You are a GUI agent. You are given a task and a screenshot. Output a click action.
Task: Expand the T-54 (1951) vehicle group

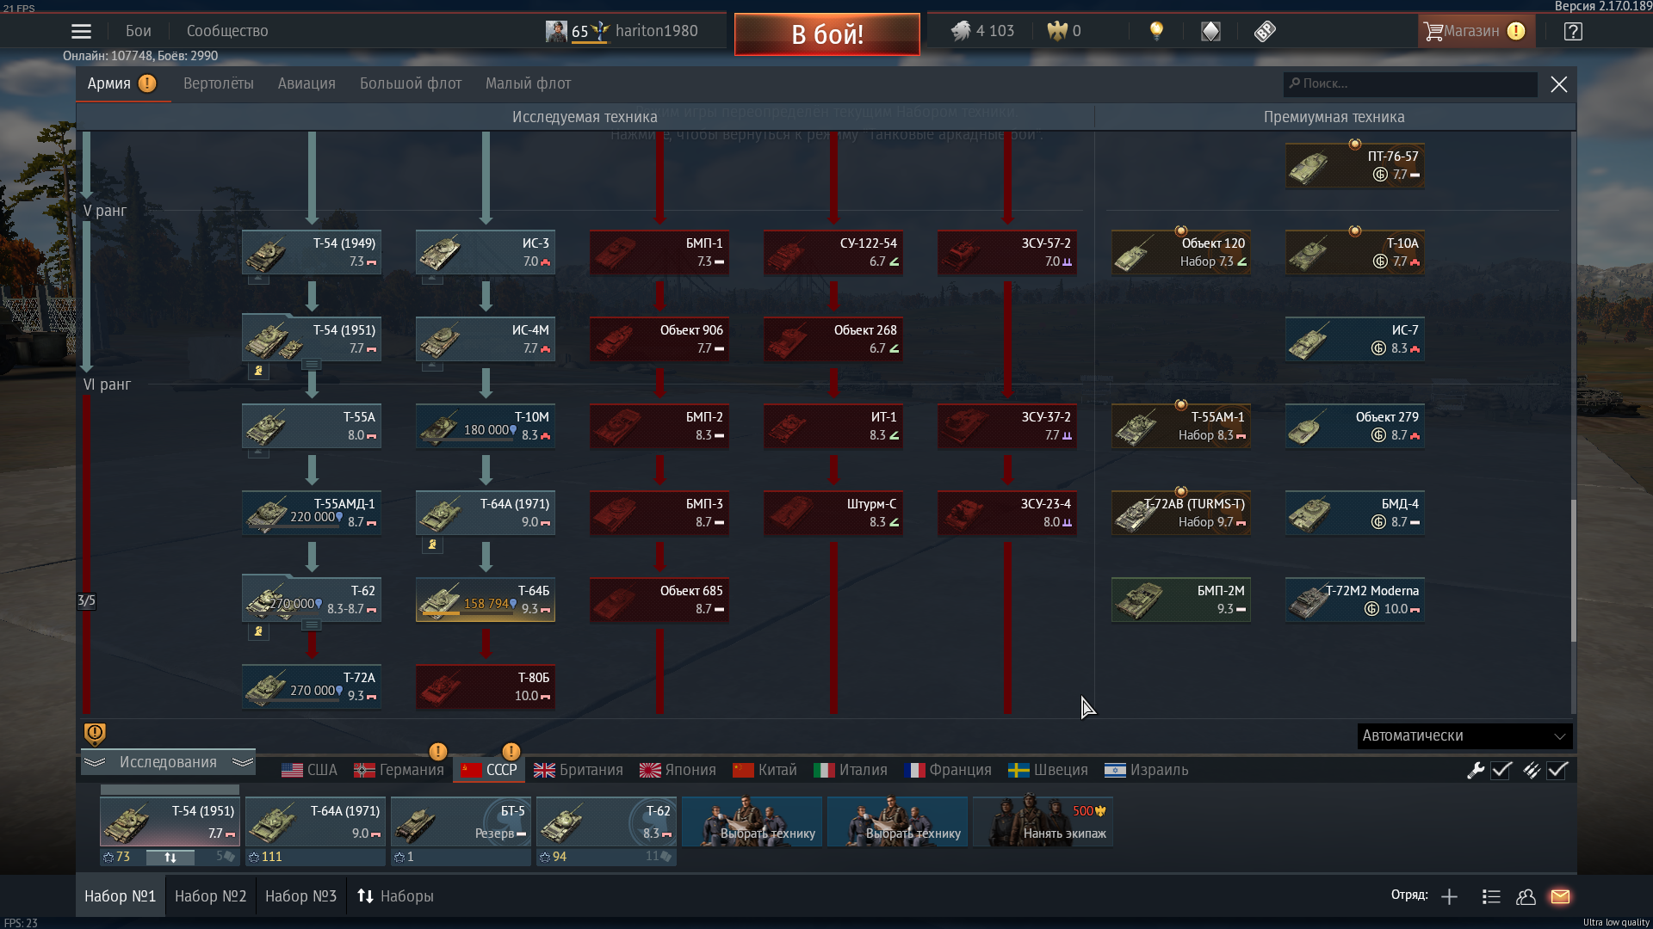[312, 365]
